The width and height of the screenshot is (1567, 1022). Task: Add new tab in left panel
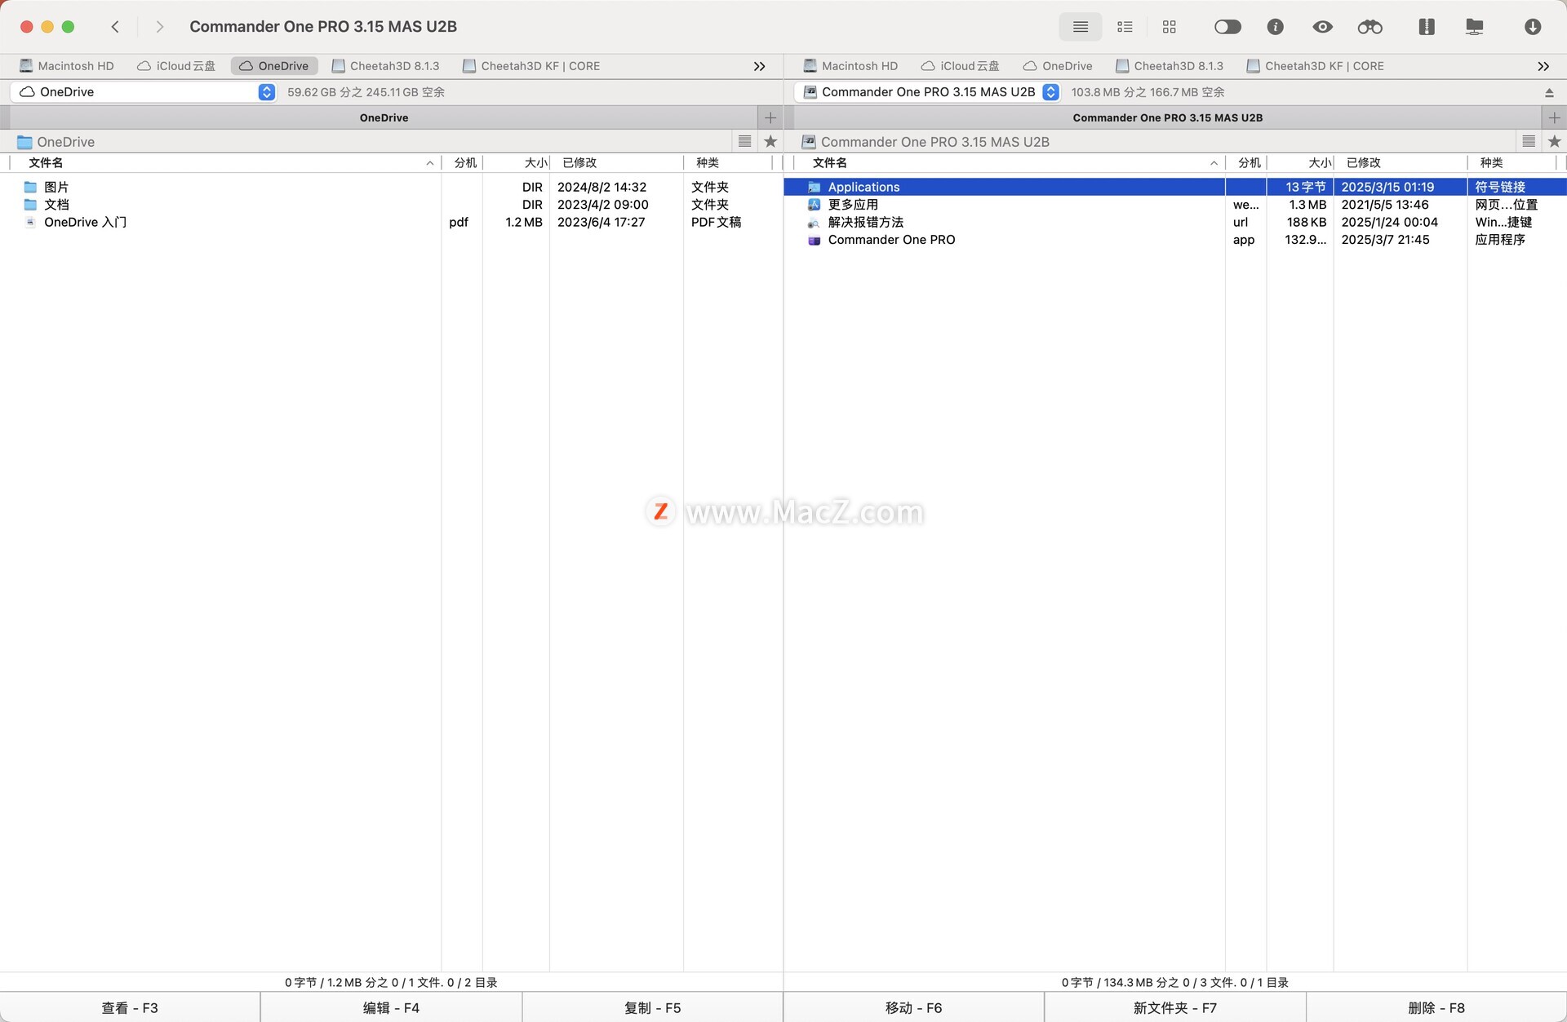[770, 117]
